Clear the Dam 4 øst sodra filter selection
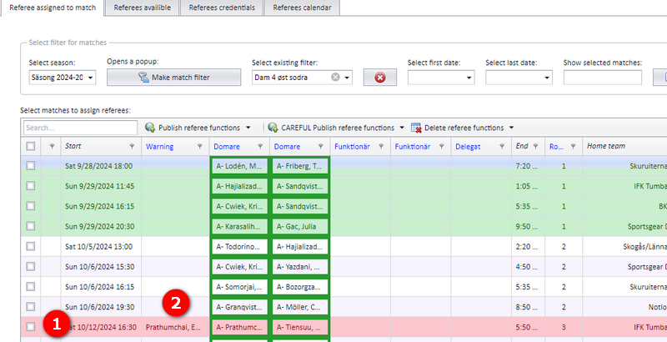The height and width of the screenshot is (342, 667). (336, 78)
